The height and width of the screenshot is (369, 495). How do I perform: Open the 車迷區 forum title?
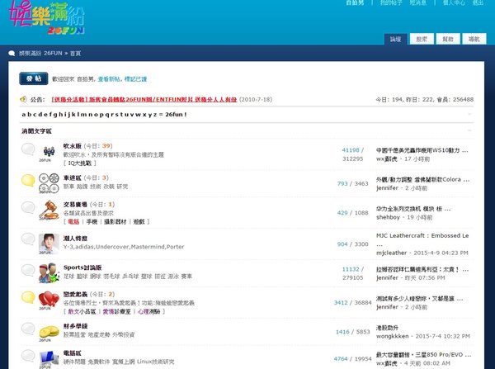click(x=73, y=177)
